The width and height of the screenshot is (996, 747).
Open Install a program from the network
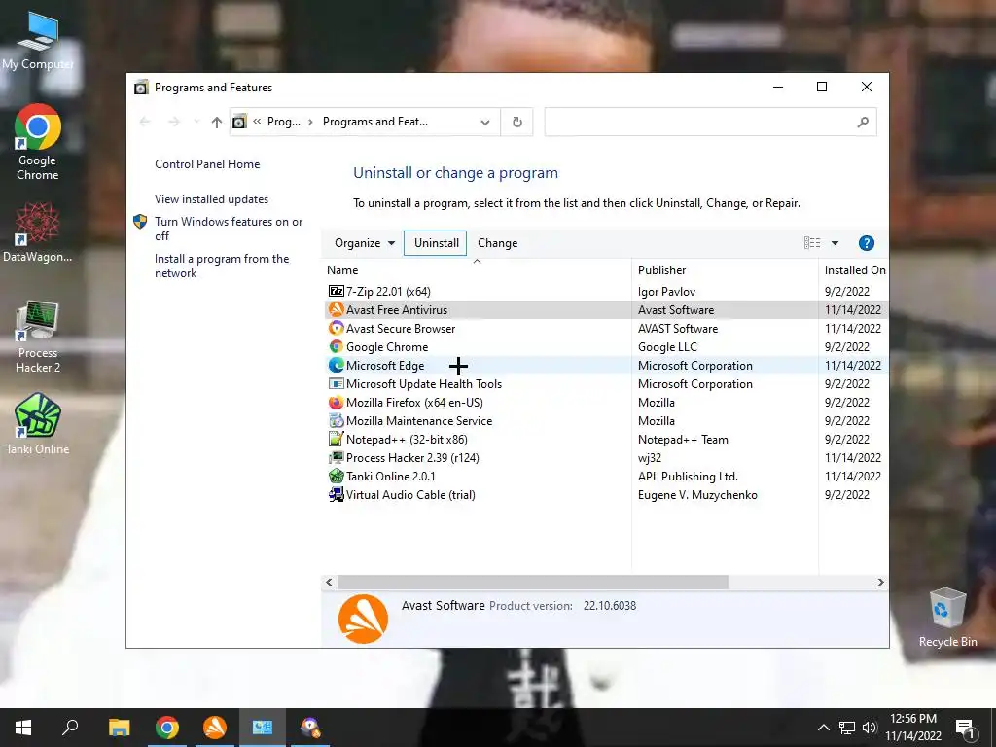(222, 266)
